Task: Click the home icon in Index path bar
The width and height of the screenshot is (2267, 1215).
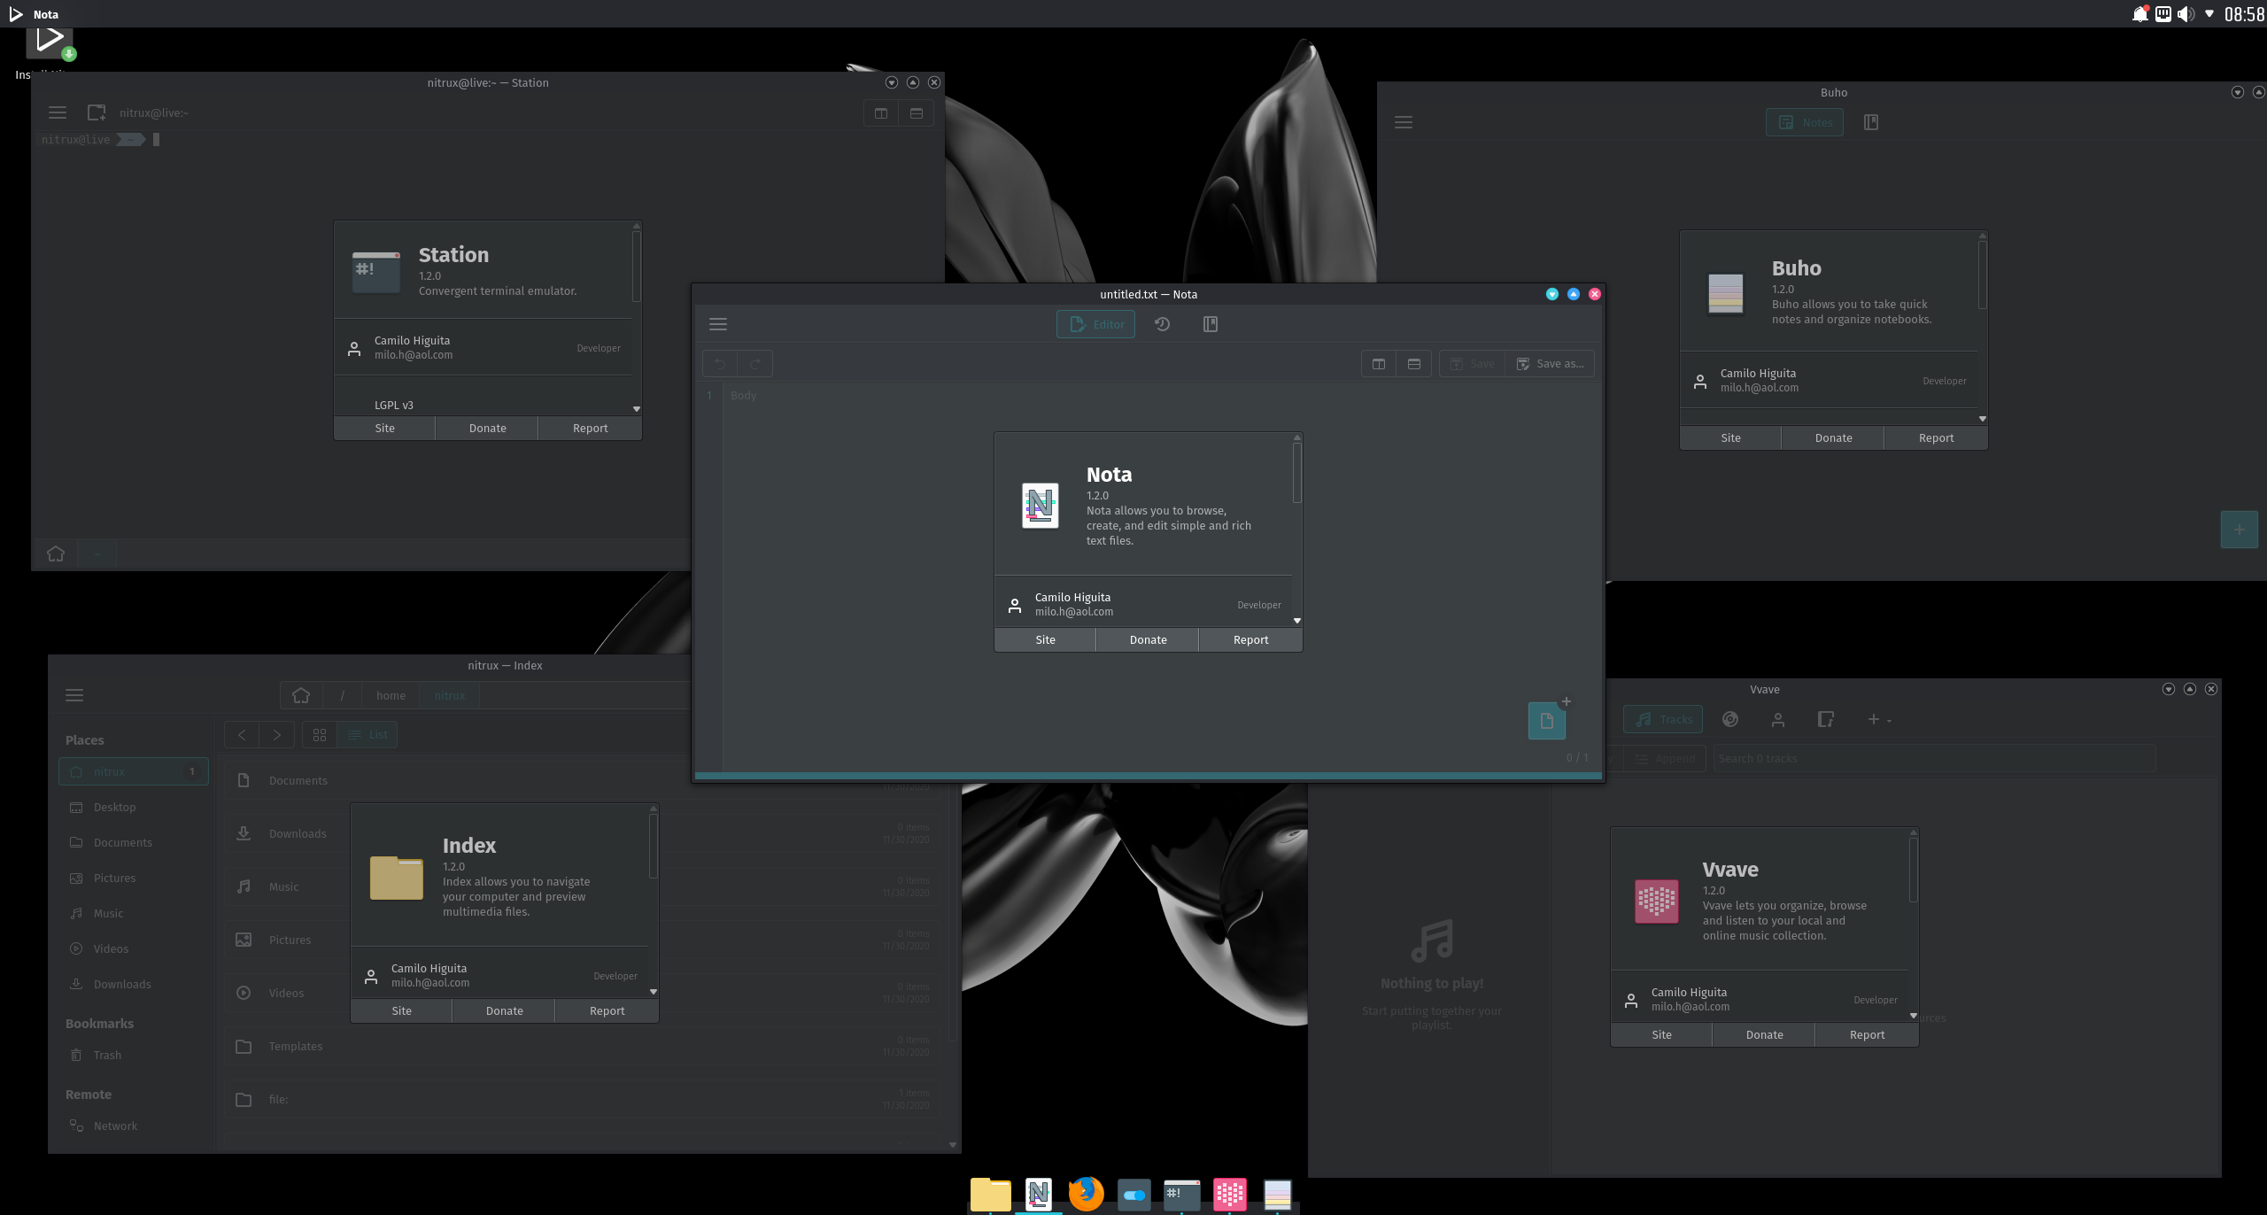Action: [x=301, y=695]
